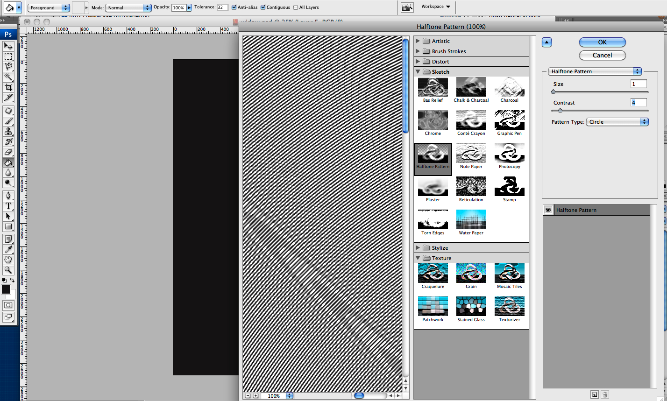This screenshot has width=667, height=401.
Task: Collapse the Texture filter folder
Action: pos(418,258)
